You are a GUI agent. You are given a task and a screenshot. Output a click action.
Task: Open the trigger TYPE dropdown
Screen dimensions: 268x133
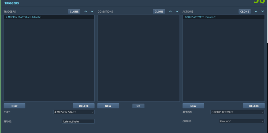point(74,112)
